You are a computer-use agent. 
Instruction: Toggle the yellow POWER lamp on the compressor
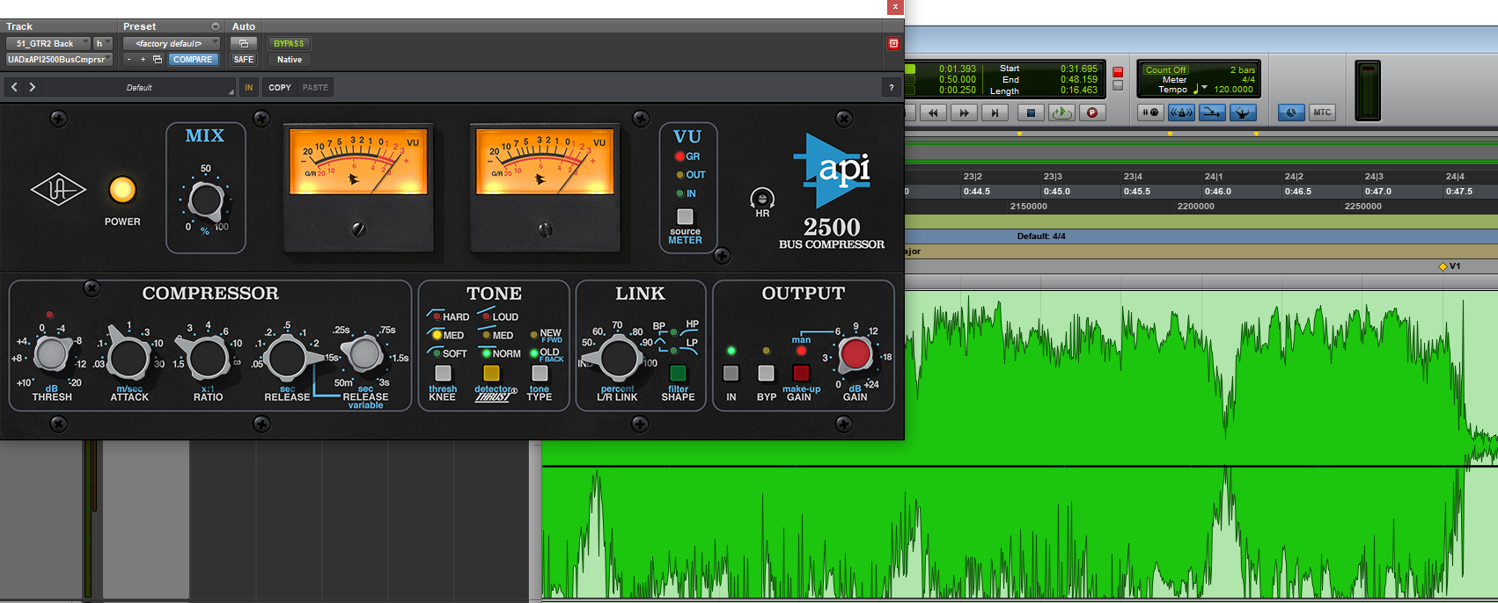(122, 190)
